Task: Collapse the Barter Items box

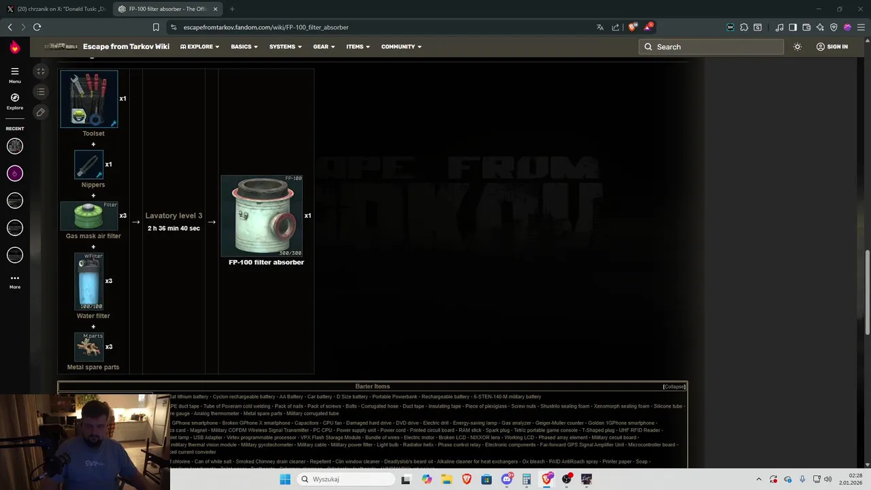Action: [x=674, y=387]
